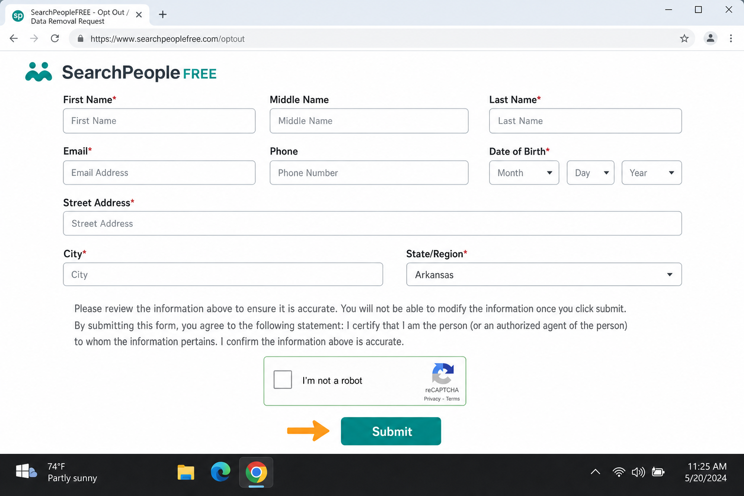The width and height of the screenshot is (744, 496).
Task: Show hidden tray icons chevron
Action: [595, 472]
